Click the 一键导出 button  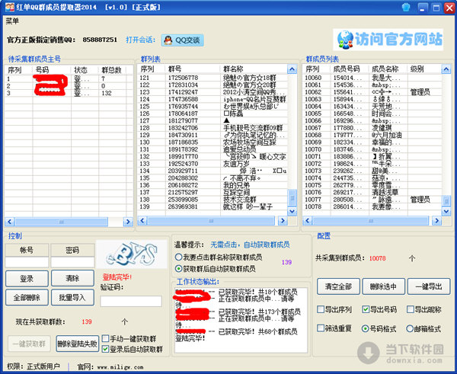coord(429,286)
